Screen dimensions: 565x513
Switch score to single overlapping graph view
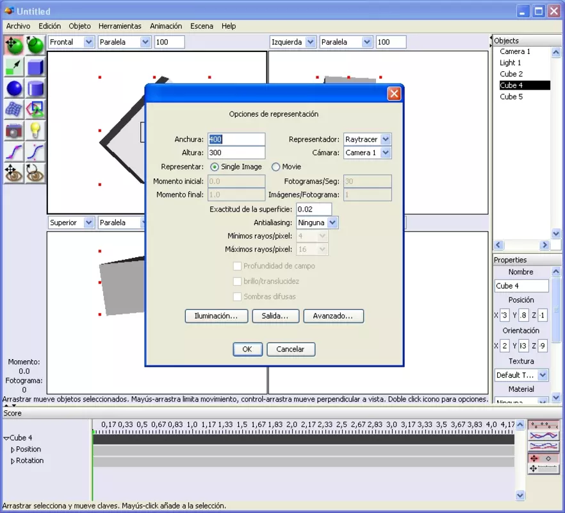click(x=544, y=436)
